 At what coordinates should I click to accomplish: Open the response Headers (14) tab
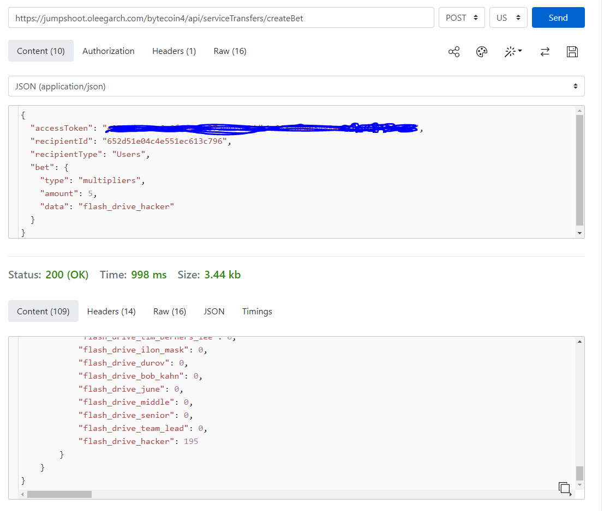coord(111,311)
